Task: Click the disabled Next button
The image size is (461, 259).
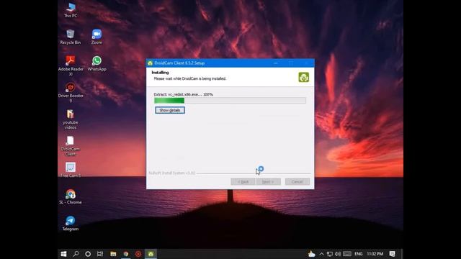Action: pyautogui.click(x=268, y=182)
